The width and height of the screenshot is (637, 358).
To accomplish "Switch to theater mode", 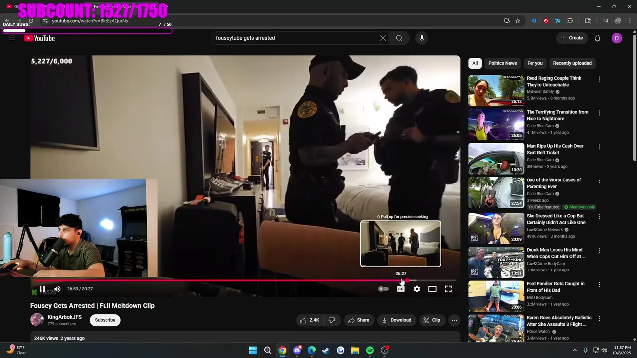I will pyautogui.click(x=432, y=289).
